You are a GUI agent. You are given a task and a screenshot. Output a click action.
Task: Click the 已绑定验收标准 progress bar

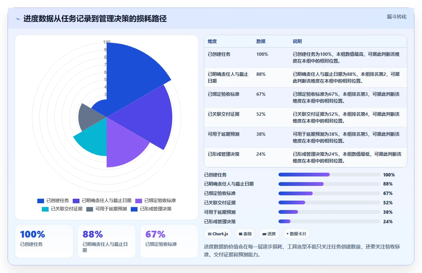[x=329, y=193]
